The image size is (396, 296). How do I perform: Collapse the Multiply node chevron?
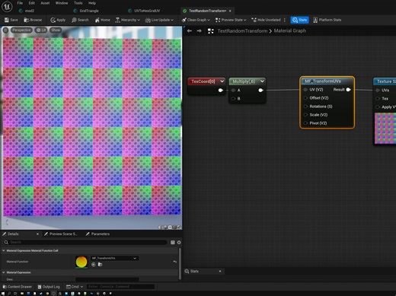pos(262,81)
